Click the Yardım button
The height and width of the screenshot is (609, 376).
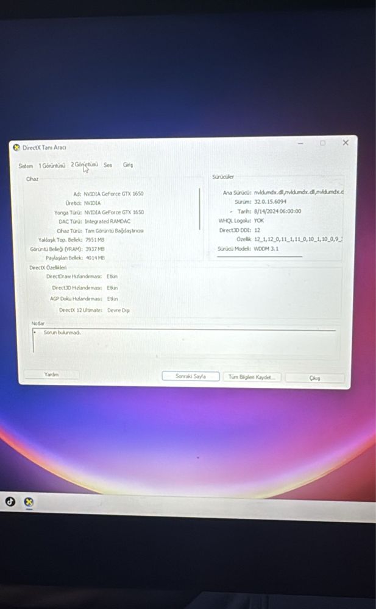(x=51, y=375)
